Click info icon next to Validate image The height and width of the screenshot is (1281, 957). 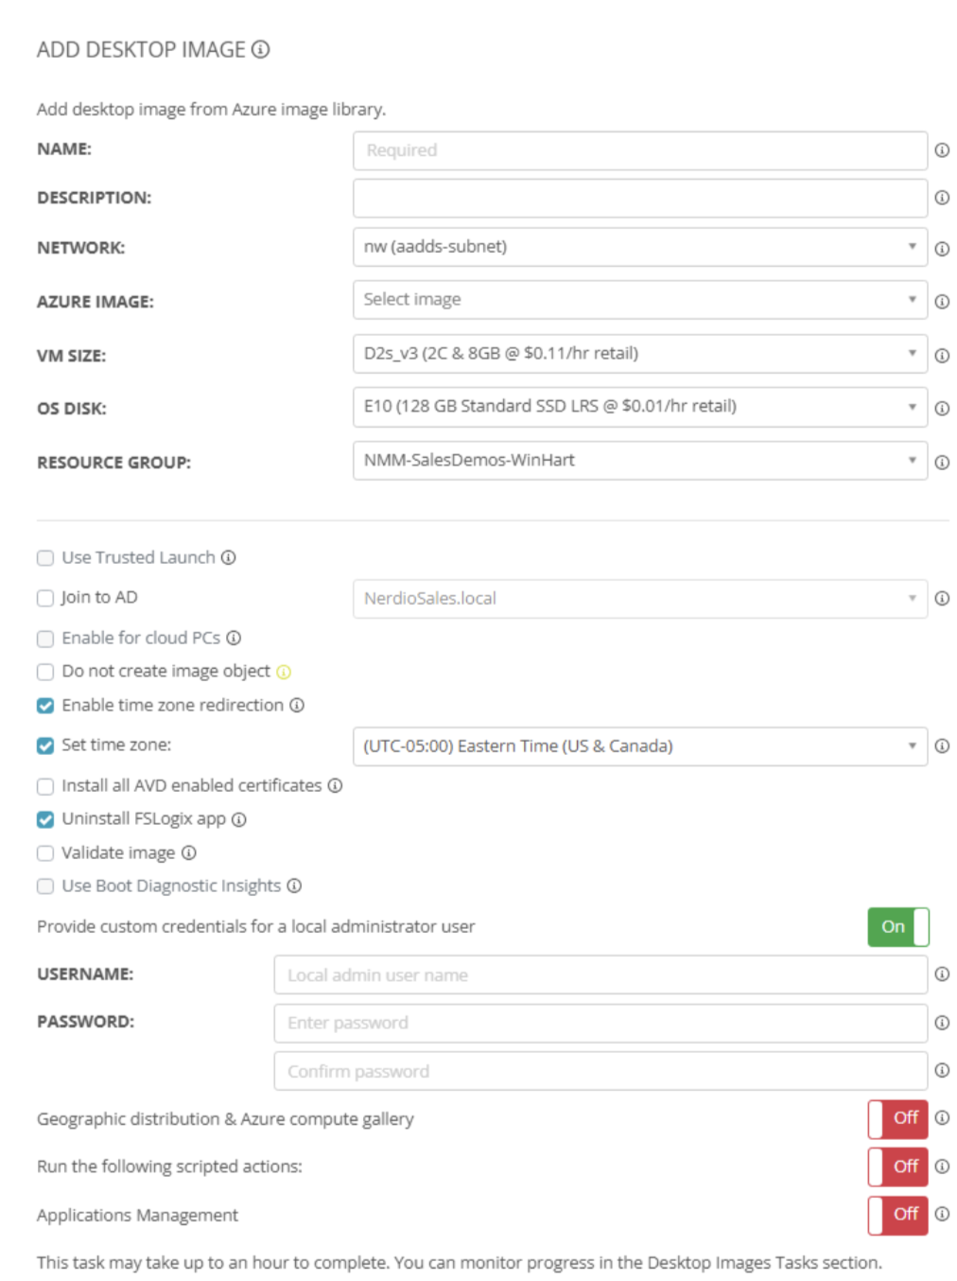tap(189, 853)
